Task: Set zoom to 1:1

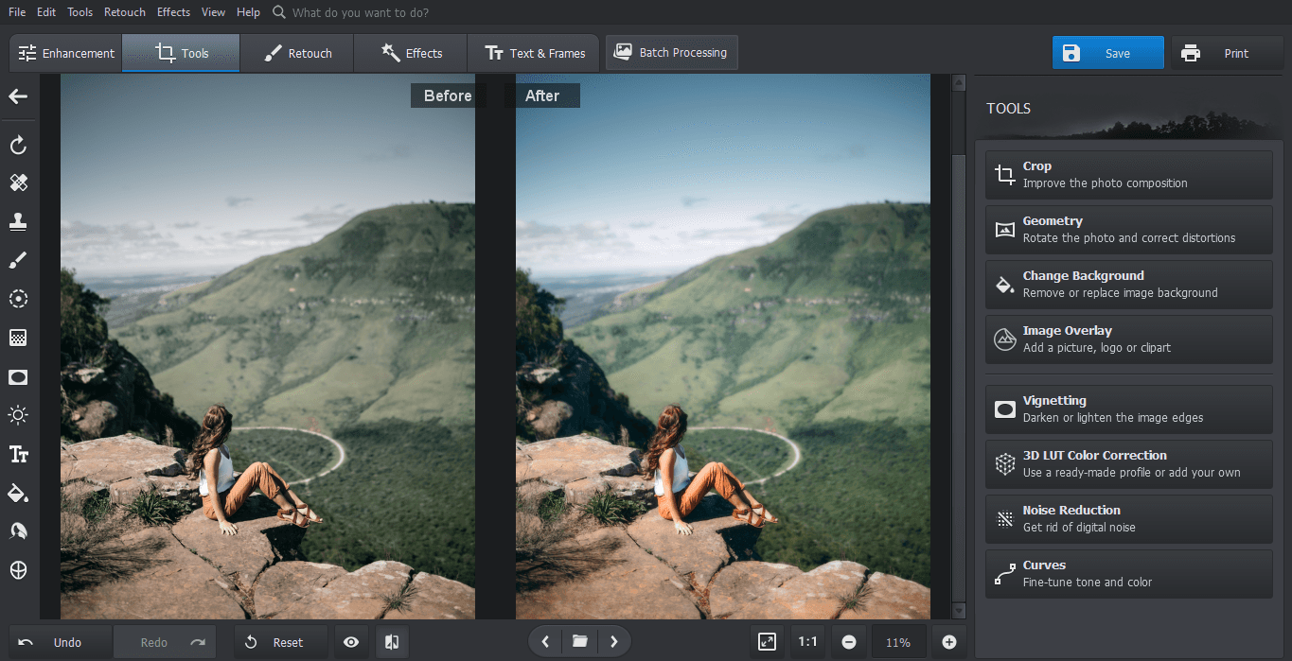Action: click(x=807, y=642)
